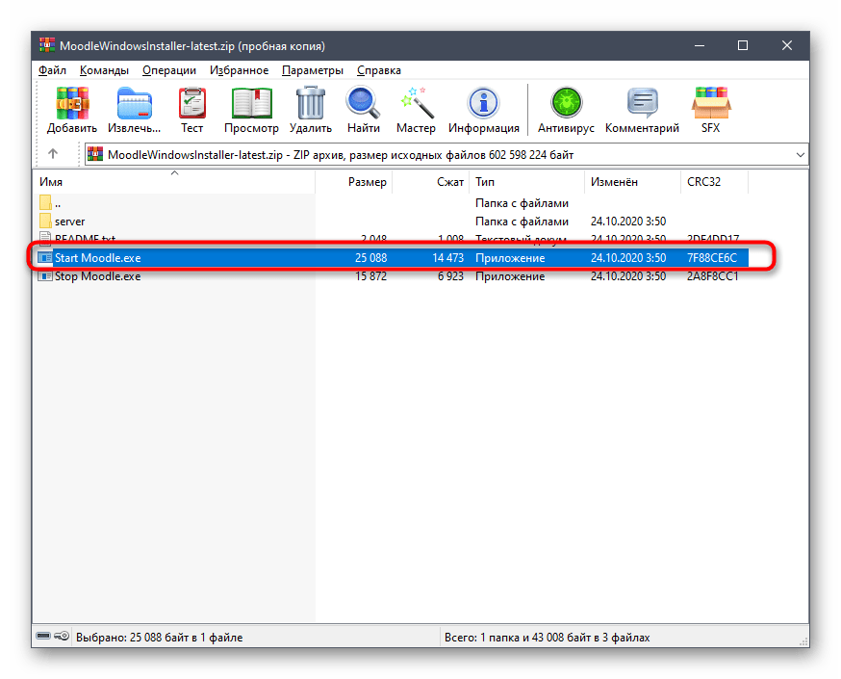This screenshot has height=679, width=841.
Task: Click the Удалить trash bin icon
Action: click(310, 104)
